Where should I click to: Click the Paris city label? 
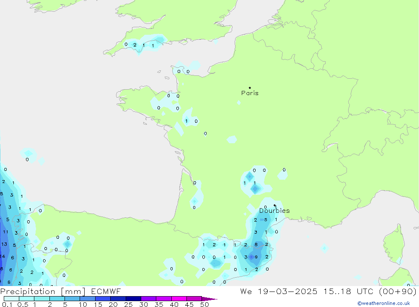(250, 93)
